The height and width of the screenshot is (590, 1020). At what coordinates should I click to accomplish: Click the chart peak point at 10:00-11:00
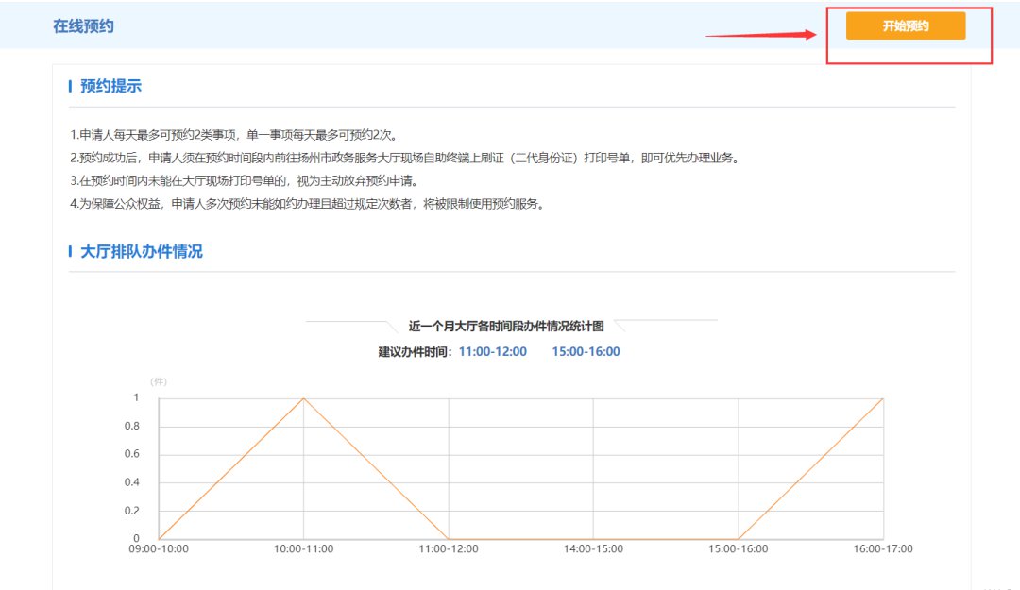coord(303,398)
